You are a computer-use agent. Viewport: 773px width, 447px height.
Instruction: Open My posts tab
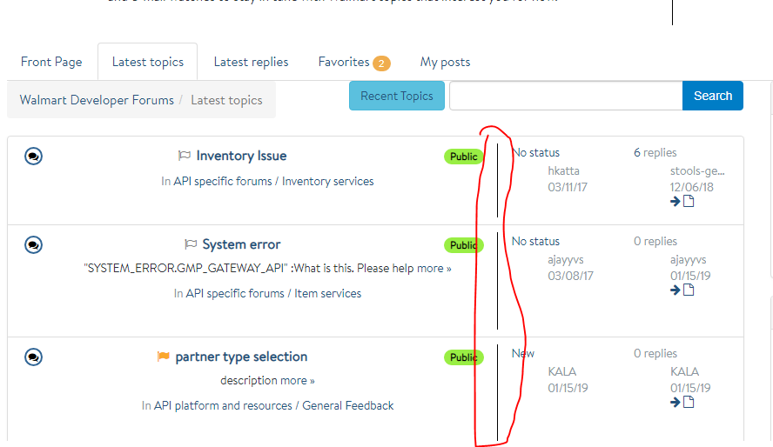tap(445, 62)
